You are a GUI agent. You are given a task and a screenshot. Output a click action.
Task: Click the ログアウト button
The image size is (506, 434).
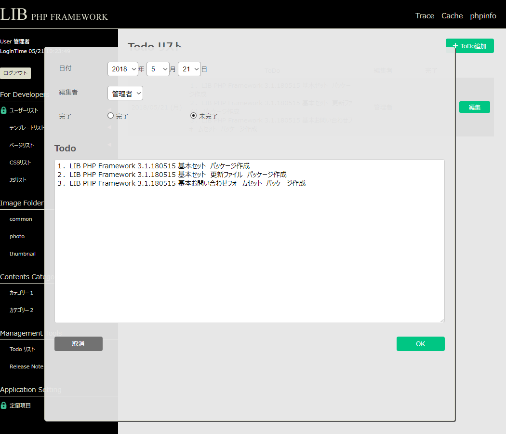15,73
